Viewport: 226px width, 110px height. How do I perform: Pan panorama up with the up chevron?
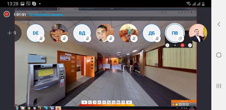[99, 102]
